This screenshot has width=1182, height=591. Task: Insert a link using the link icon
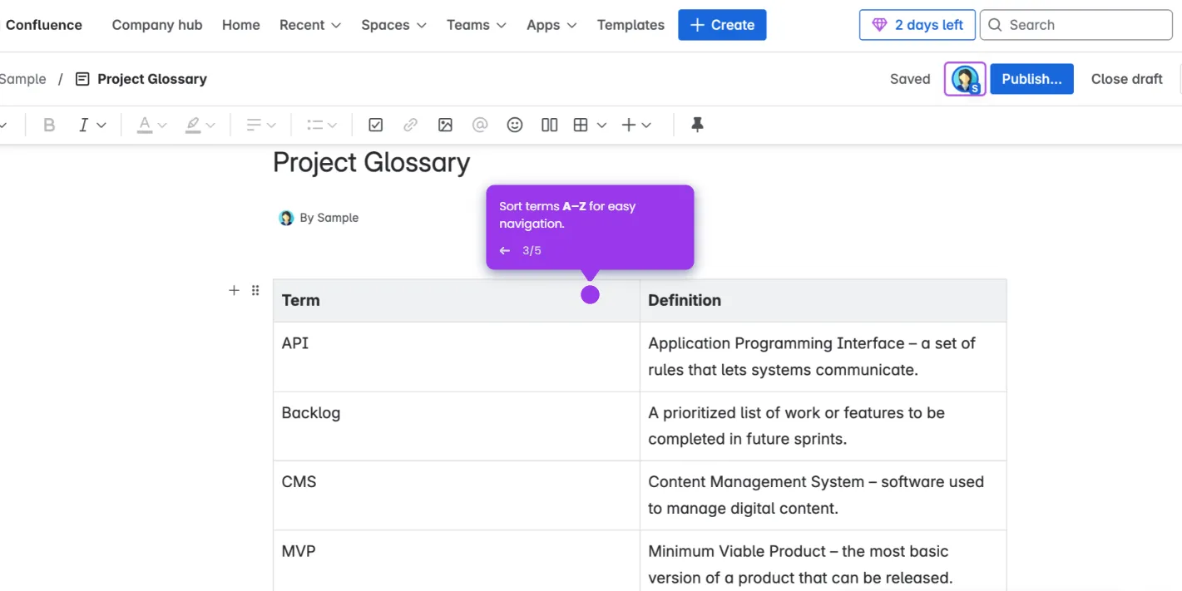410,125
